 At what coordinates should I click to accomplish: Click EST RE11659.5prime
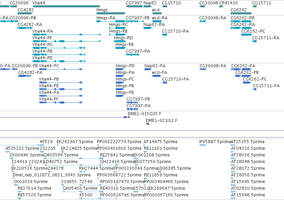(161, 175)
